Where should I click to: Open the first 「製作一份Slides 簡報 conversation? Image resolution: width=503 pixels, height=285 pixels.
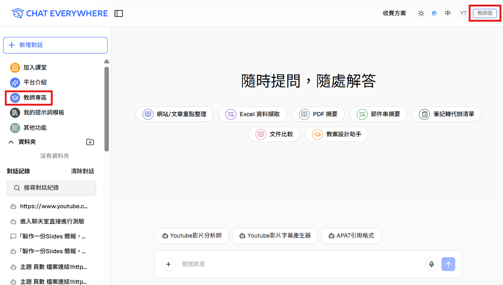click(x=53, y=236)
